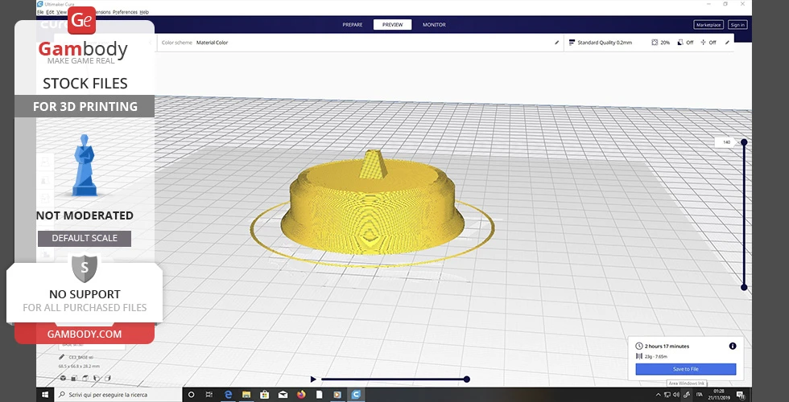Click the layer number 140 field
789x402 pixels.
(x=726, y=142)
